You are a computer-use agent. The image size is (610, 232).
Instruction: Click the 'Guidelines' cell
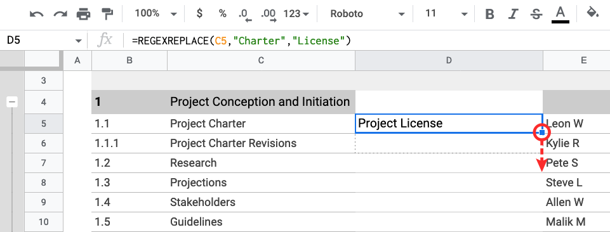(x=261, y=222)
